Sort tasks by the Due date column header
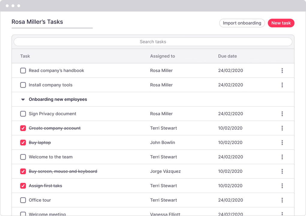 [228, 56]
